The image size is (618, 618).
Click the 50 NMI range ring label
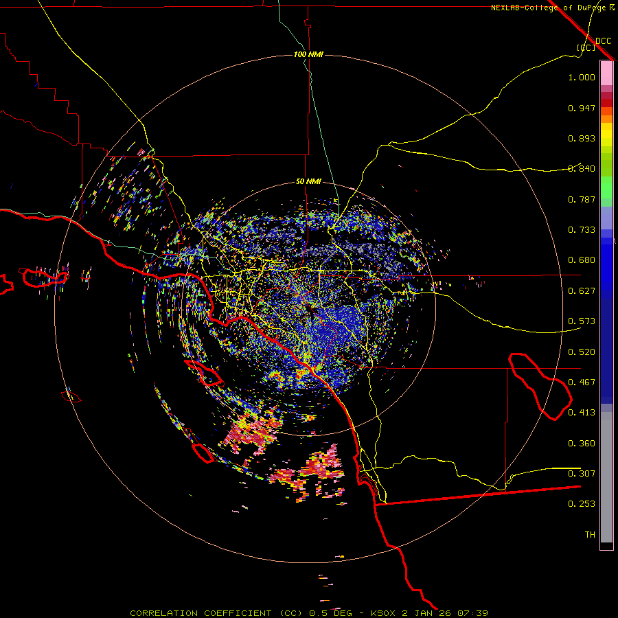(x=308, y=181)
